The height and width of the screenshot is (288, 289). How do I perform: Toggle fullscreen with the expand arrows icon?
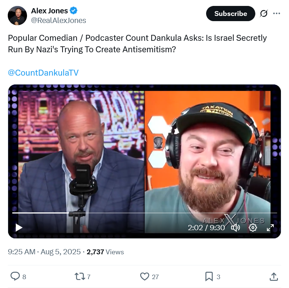pos(270,228)
